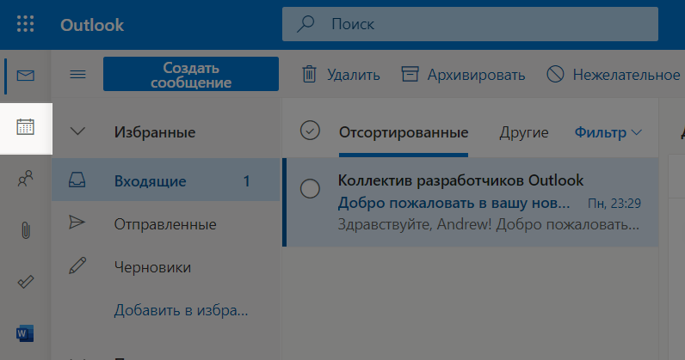
Task: Click the Входящие unread count 1
Action: 247,181
